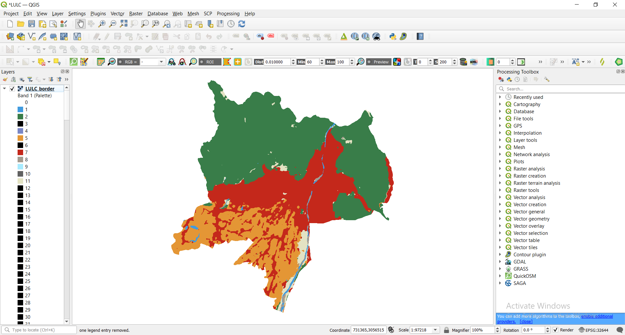Click Zoom Full extent icon
The height and width of the screenshot is (335, 625).
123,24
